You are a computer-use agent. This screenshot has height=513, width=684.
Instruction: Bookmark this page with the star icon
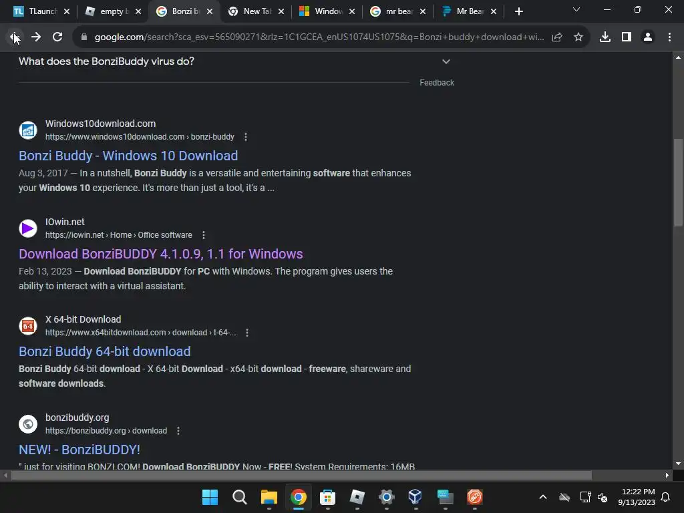578,37
